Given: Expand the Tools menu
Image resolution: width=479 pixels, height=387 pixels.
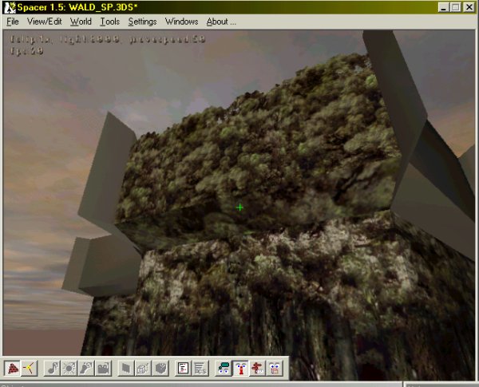Looking at the screenshot, I should [110, 22].
